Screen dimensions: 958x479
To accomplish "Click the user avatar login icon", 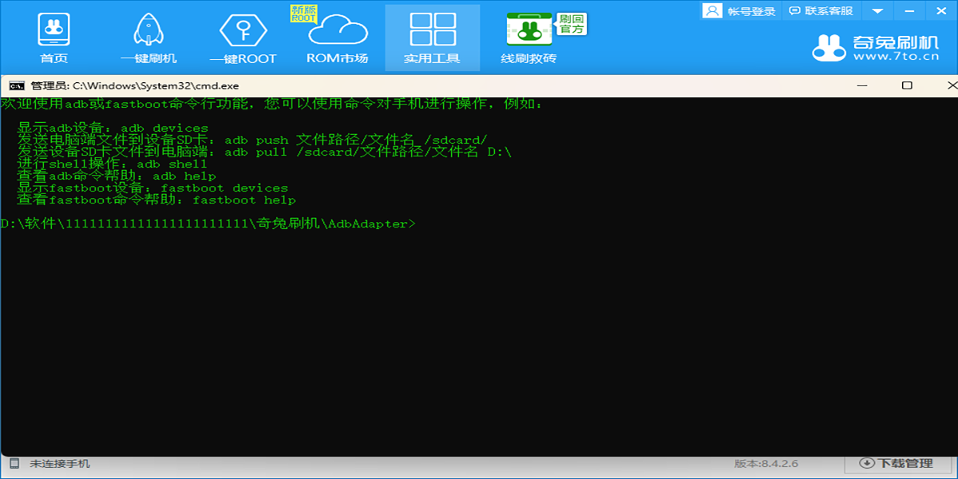I will pos(712,10).
